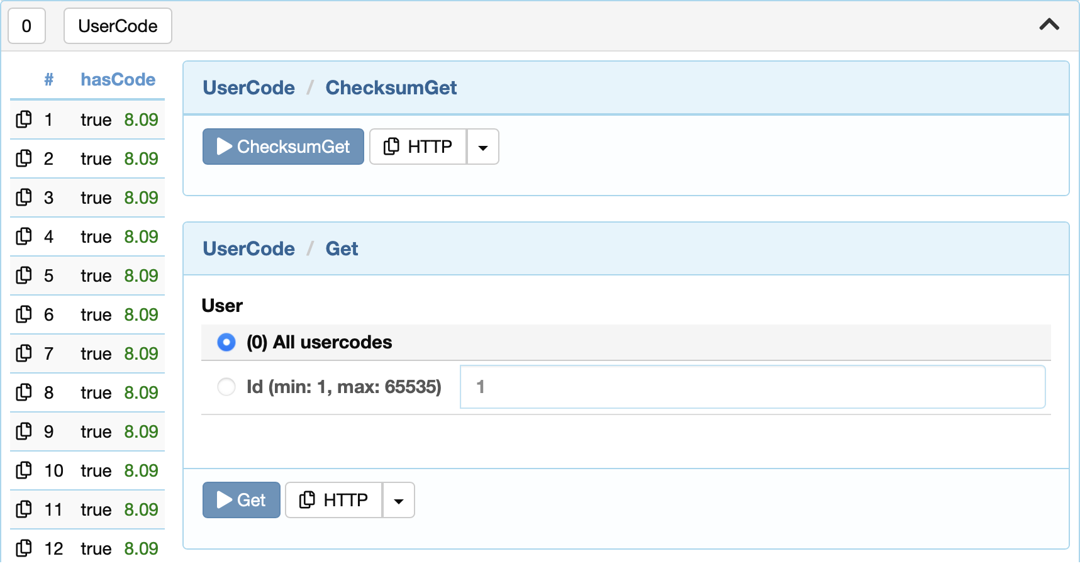Copy row 1 using its clipboard icon
The height and width of the screenshot is (566, 1080).
(x=24, y=119)
